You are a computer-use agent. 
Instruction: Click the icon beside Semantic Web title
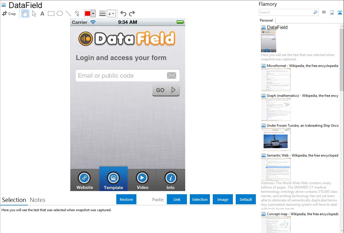click(263, 155)
